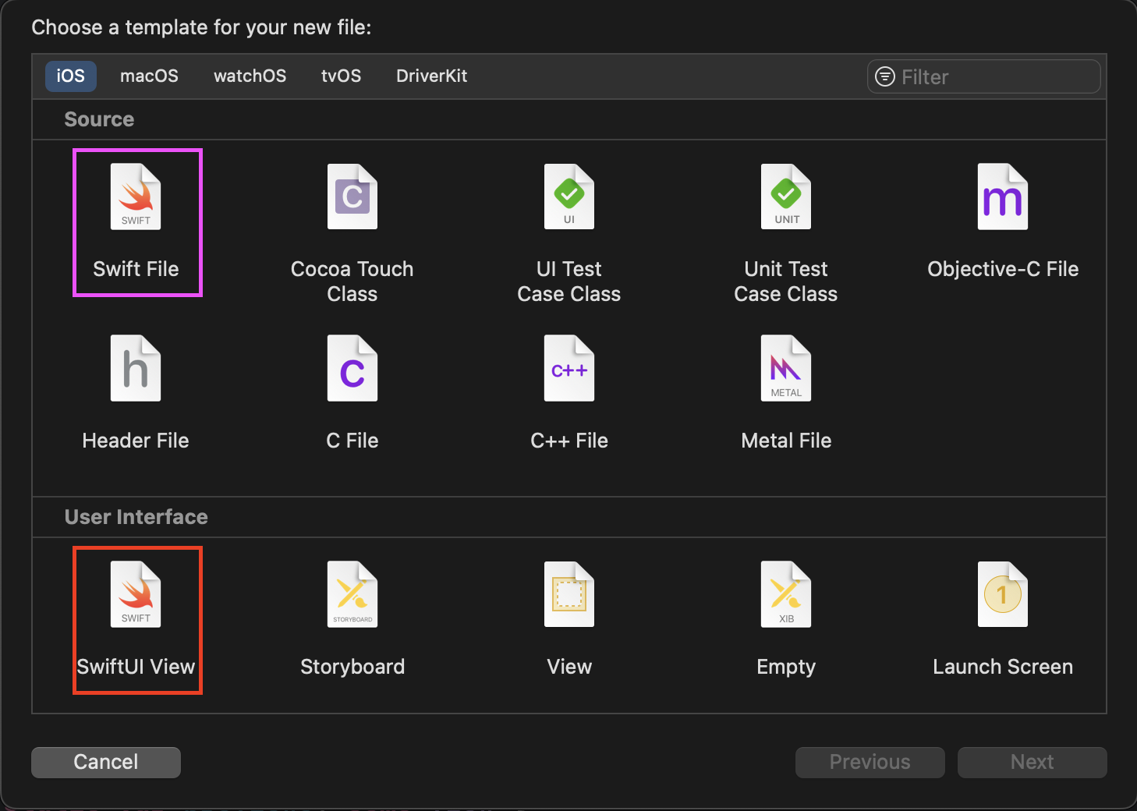Choose the C++ File template icon

(569, 368)
